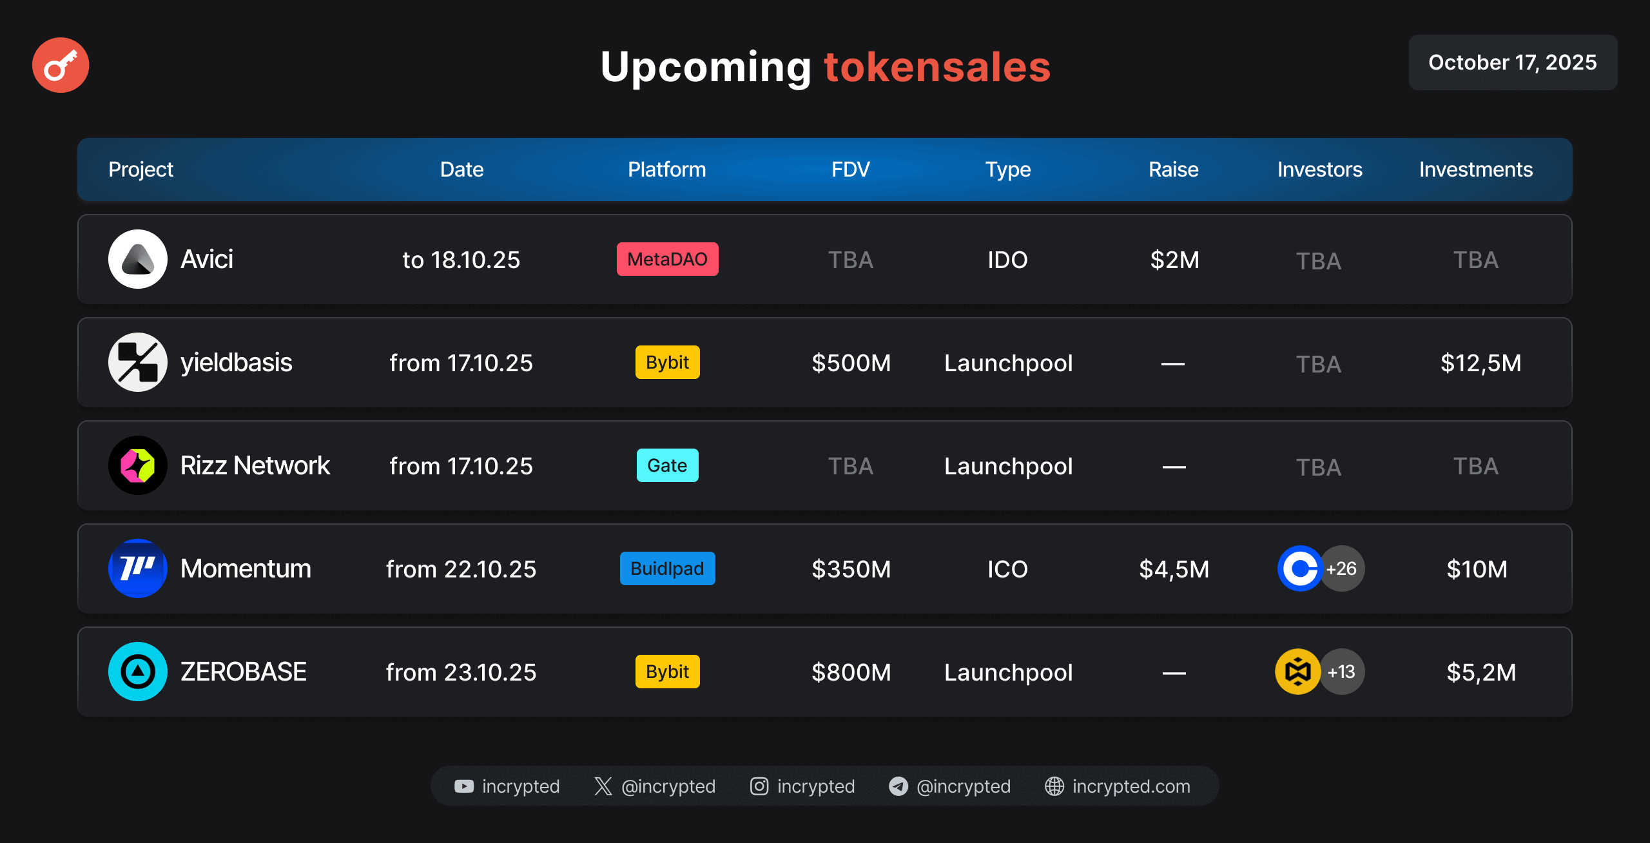This screenshot has width=1650, height=843.
Task: Click the Gate platform badge
Action: point(667,465)
